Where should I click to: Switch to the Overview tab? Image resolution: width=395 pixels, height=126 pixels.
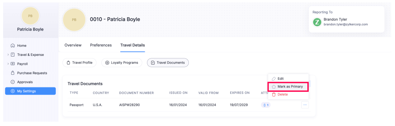coord(73,45)
